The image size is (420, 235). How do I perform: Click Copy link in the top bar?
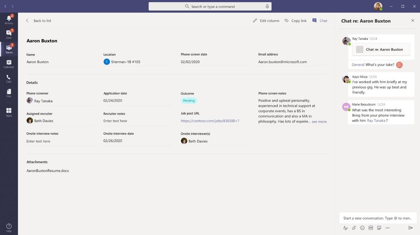pos(296,21)
